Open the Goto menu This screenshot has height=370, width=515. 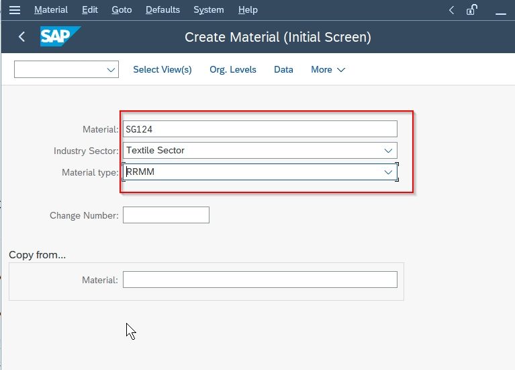tap(122, 10)
